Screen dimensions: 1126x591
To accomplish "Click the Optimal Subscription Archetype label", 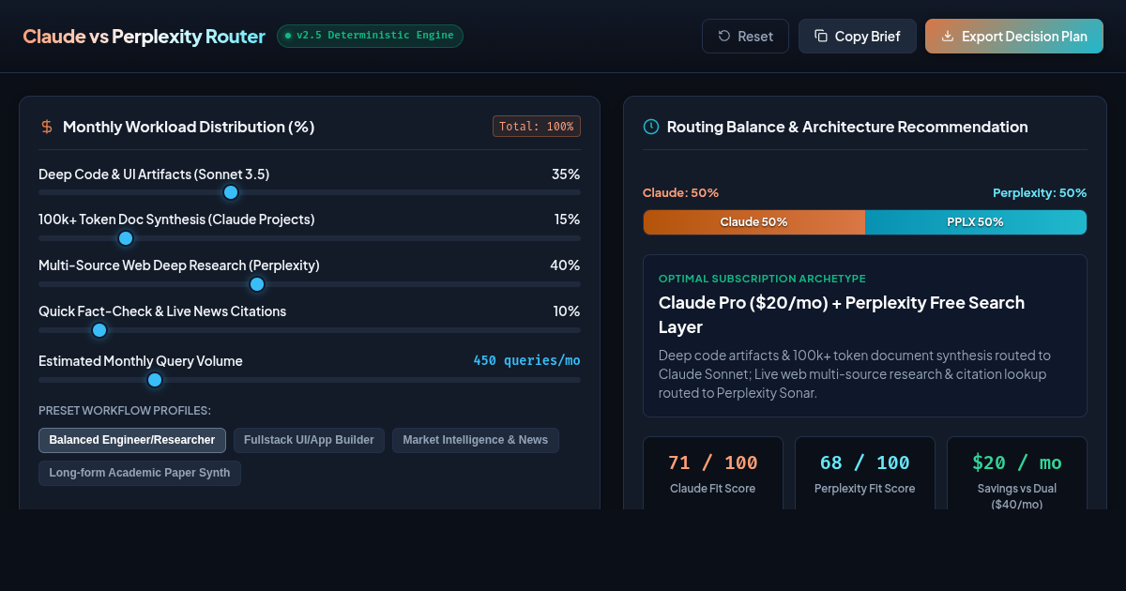I will 762,279.
